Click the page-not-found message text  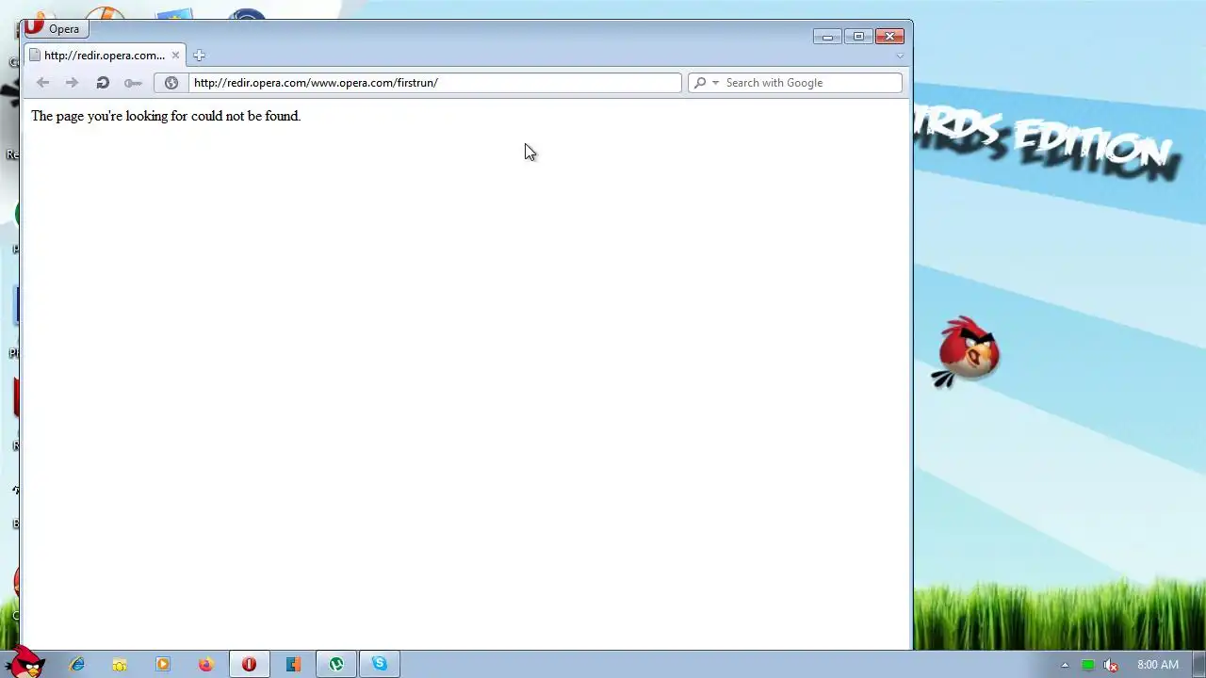click(x=166, y=116)
